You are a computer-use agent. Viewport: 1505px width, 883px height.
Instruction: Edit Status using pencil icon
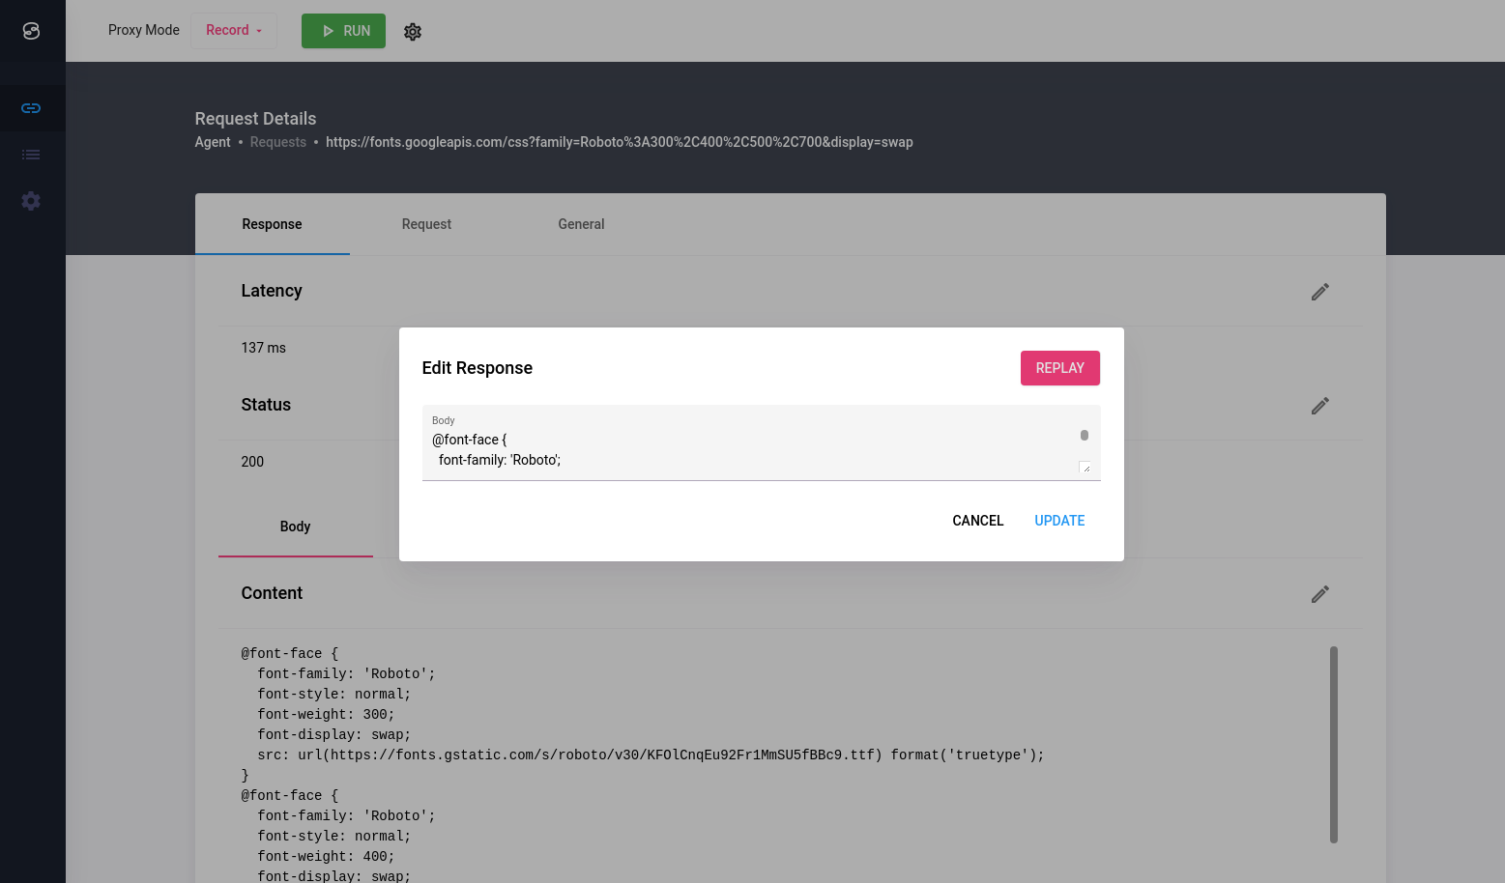tap(1319, 406)
